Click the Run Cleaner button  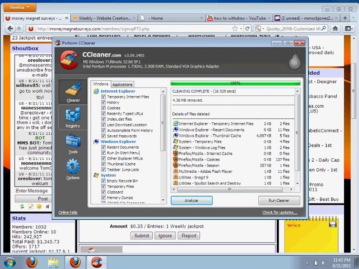(279, 200)
